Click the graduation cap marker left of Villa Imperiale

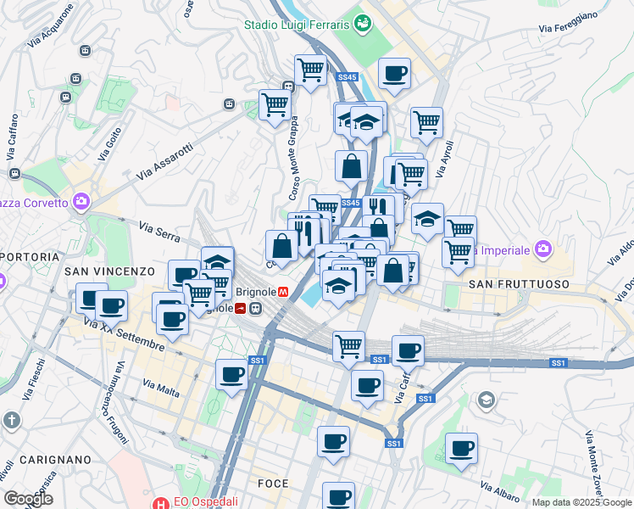(x=428, y=218)
